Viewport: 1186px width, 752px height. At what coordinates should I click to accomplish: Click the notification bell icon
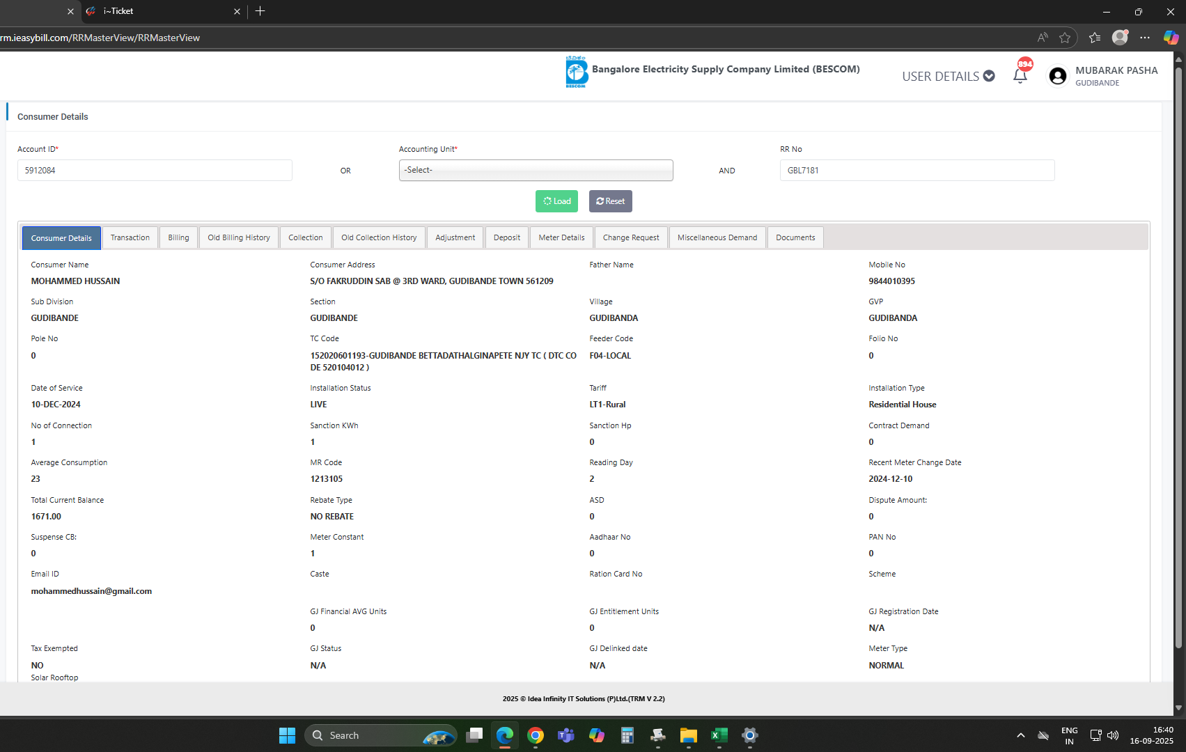(1020, 76)
